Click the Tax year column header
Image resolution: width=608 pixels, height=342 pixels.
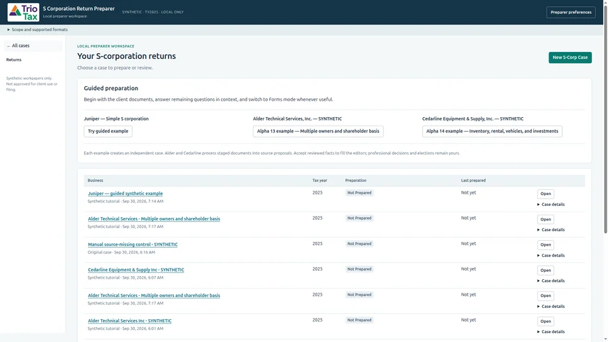coord(320,180)
